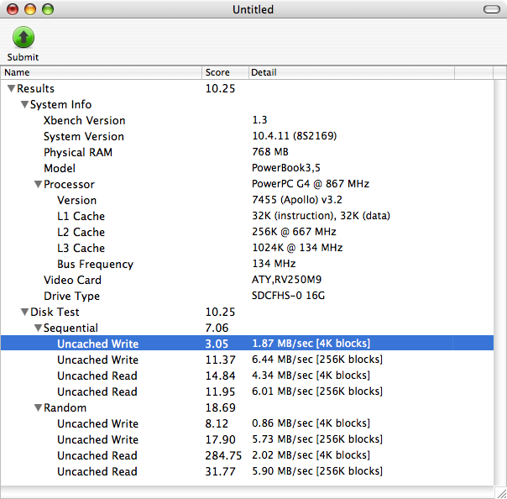Viewport: 507px width, 499px height.
Task: Collapse the Results disclosure triangle
Action: point(11,88)
